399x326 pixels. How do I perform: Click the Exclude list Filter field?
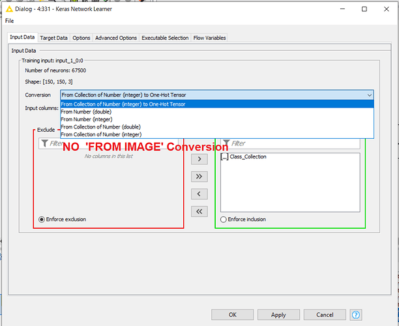coord(108,143)
